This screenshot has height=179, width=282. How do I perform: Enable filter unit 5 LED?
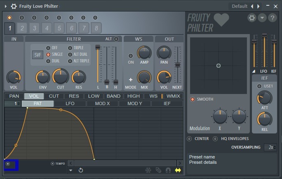[x=59, y=18]
